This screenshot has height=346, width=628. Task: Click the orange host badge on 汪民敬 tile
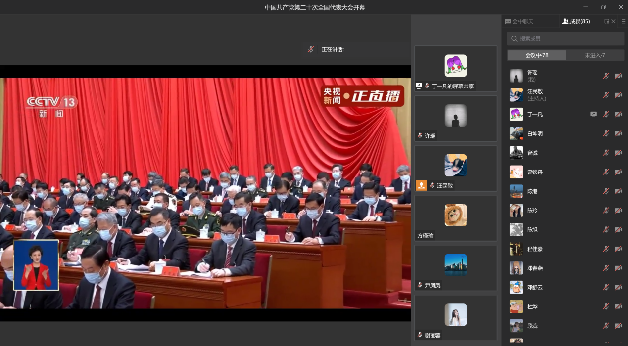click(421, 185)
